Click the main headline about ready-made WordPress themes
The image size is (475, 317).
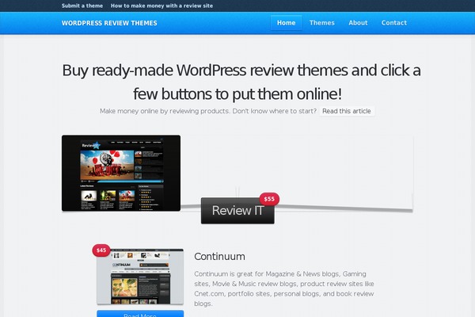click(241, 82)
